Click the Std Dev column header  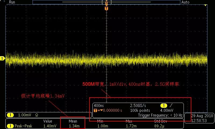click(x=160, y=121)
